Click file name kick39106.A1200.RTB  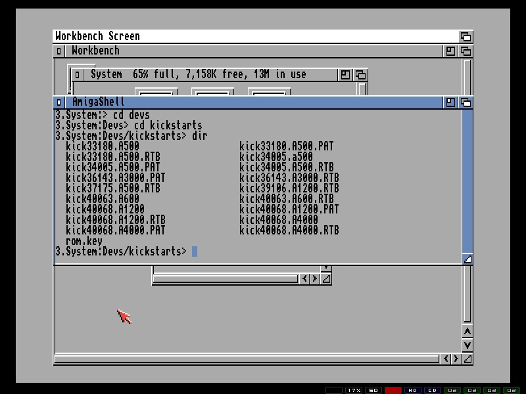click(289, 188)
